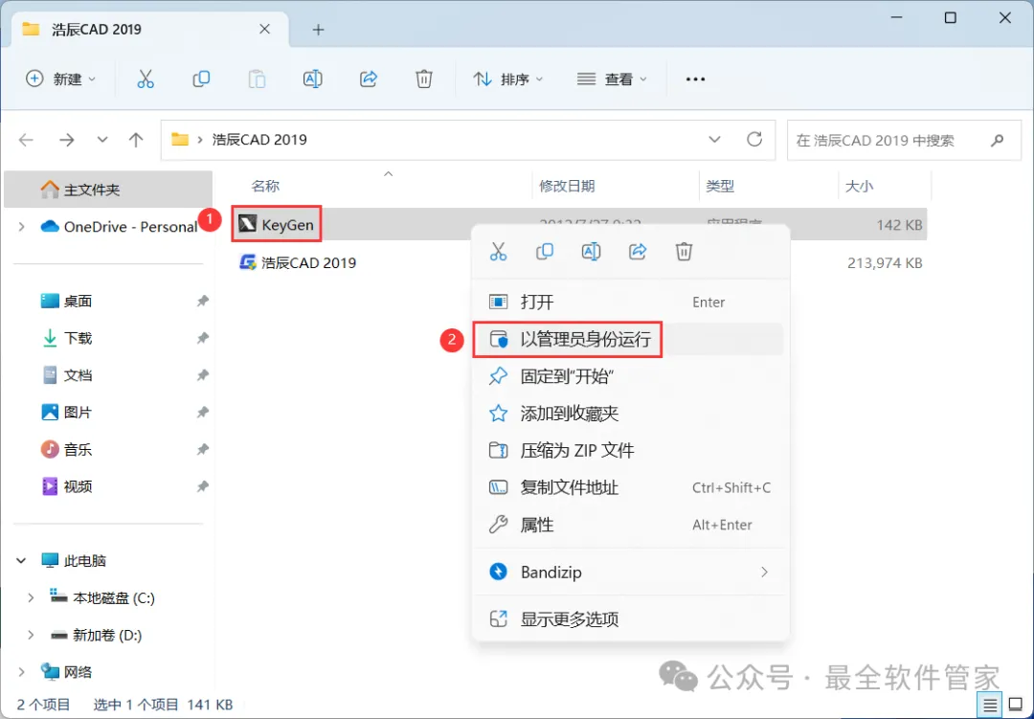1034x719 pixels.
Task: Expand the 新加卷 (D:) node
Action: coord(31,635)
